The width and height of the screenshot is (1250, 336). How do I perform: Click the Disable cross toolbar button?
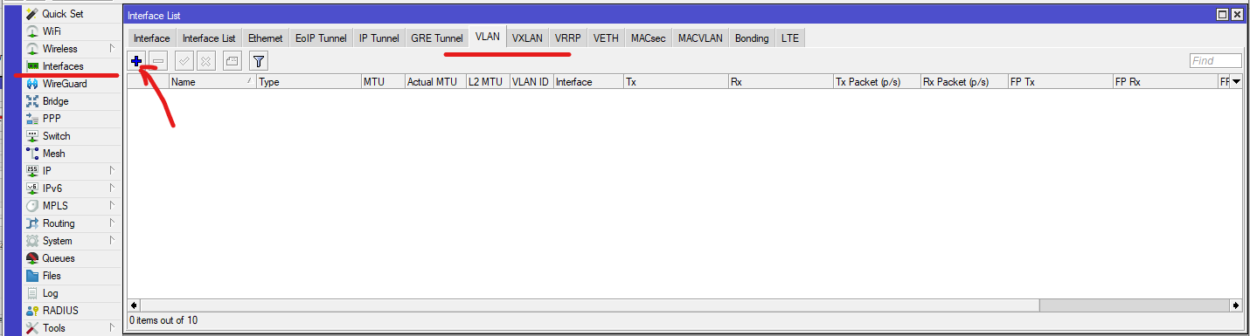coord(205,60)
